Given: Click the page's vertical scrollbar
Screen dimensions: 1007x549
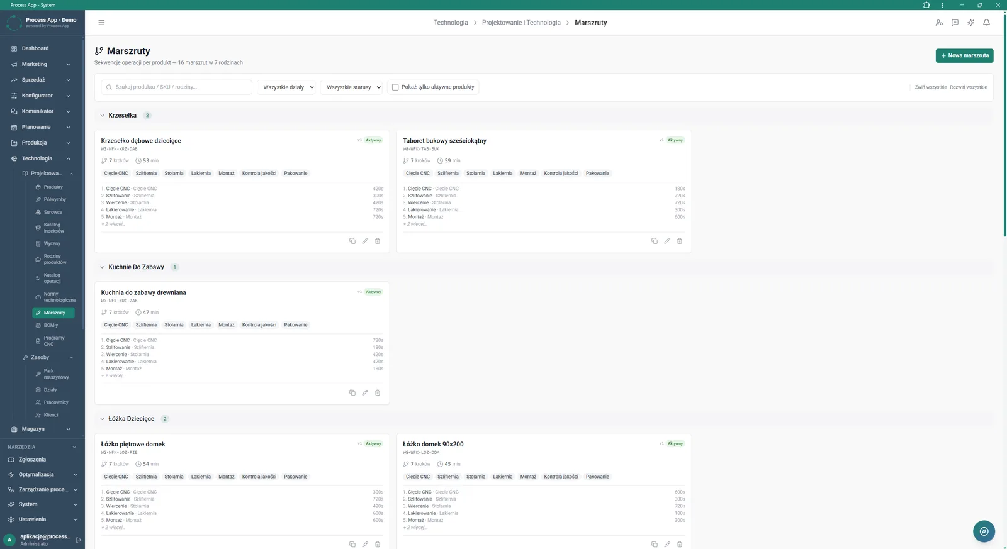Looking at the screenshot, I should click(x=1004, y=126).
